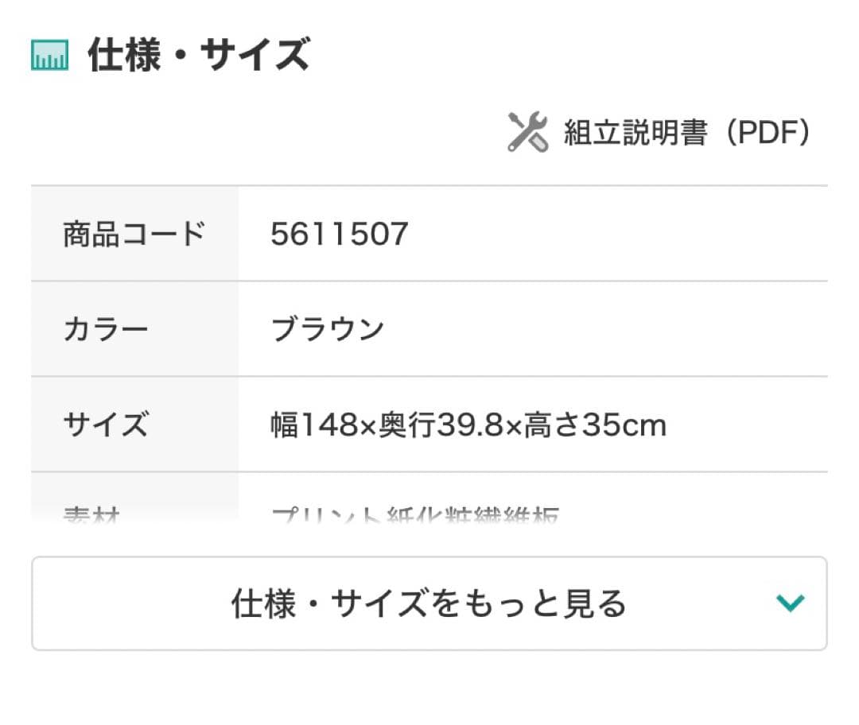Select the 商品コード label cell

[x=134, y=234]
